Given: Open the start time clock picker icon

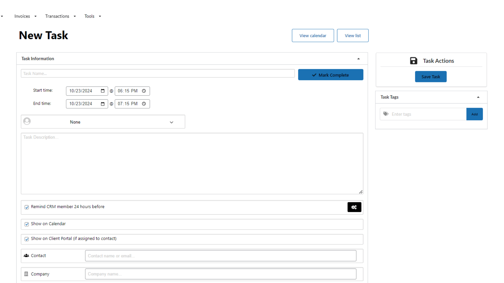Looking at the screenshot, I should 144,91.
